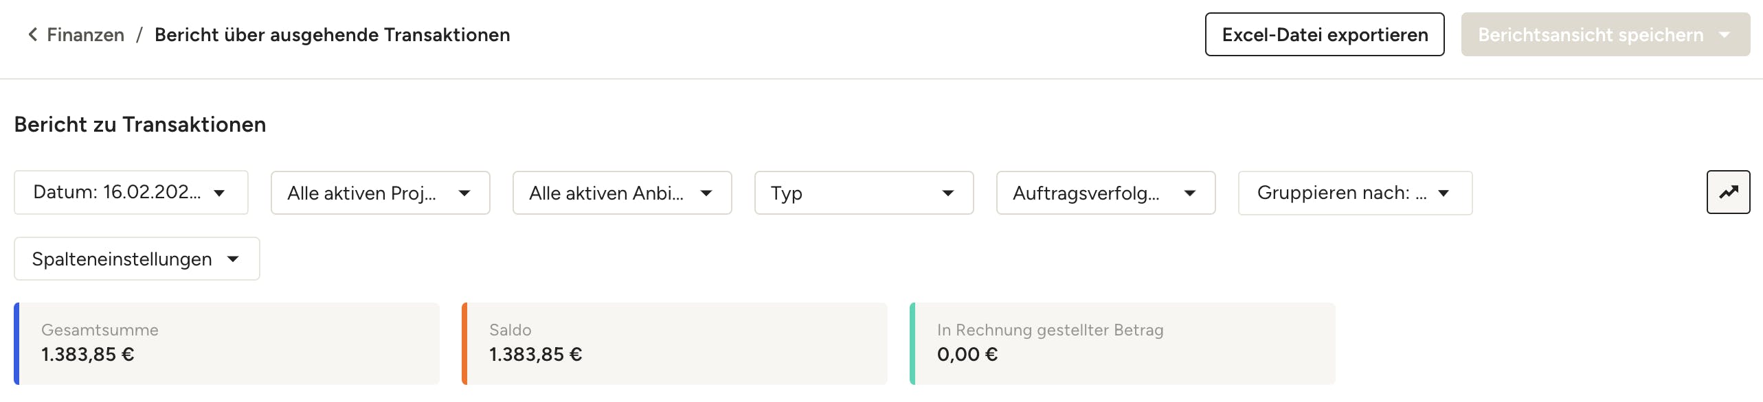This screenshot has width=1763, height=402.
Task: Select the Saldo summary card
Action: point(675,343)
